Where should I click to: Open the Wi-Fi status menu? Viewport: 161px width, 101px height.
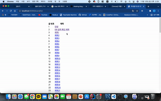pos(121,1)
